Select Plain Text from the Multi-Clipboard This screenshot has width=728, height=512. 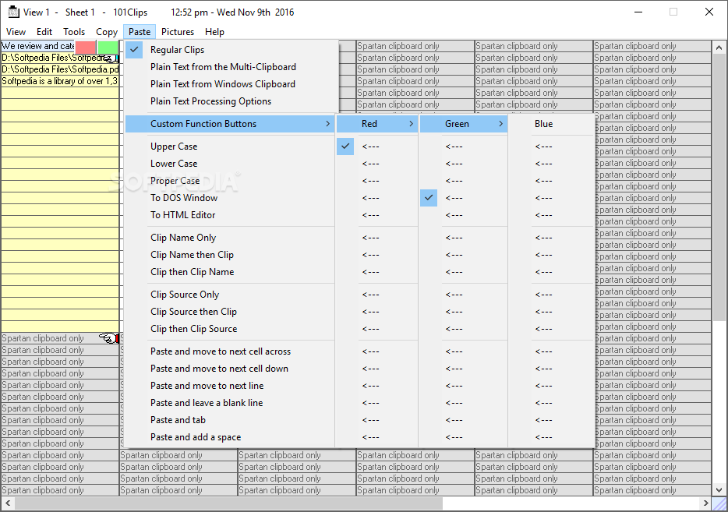pos(231,67)
